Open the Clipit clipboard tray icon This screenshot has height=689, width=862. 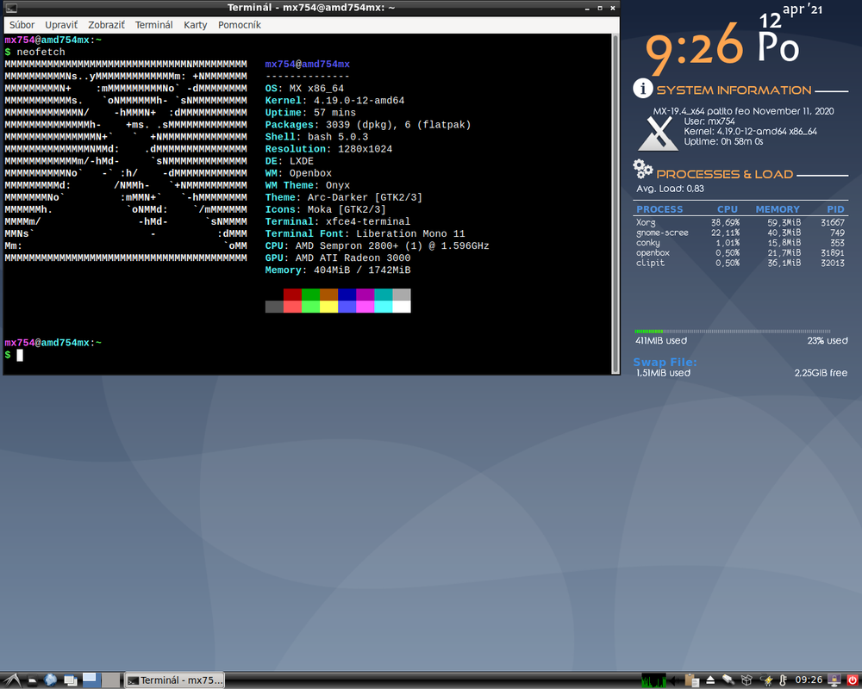[692, 680]
